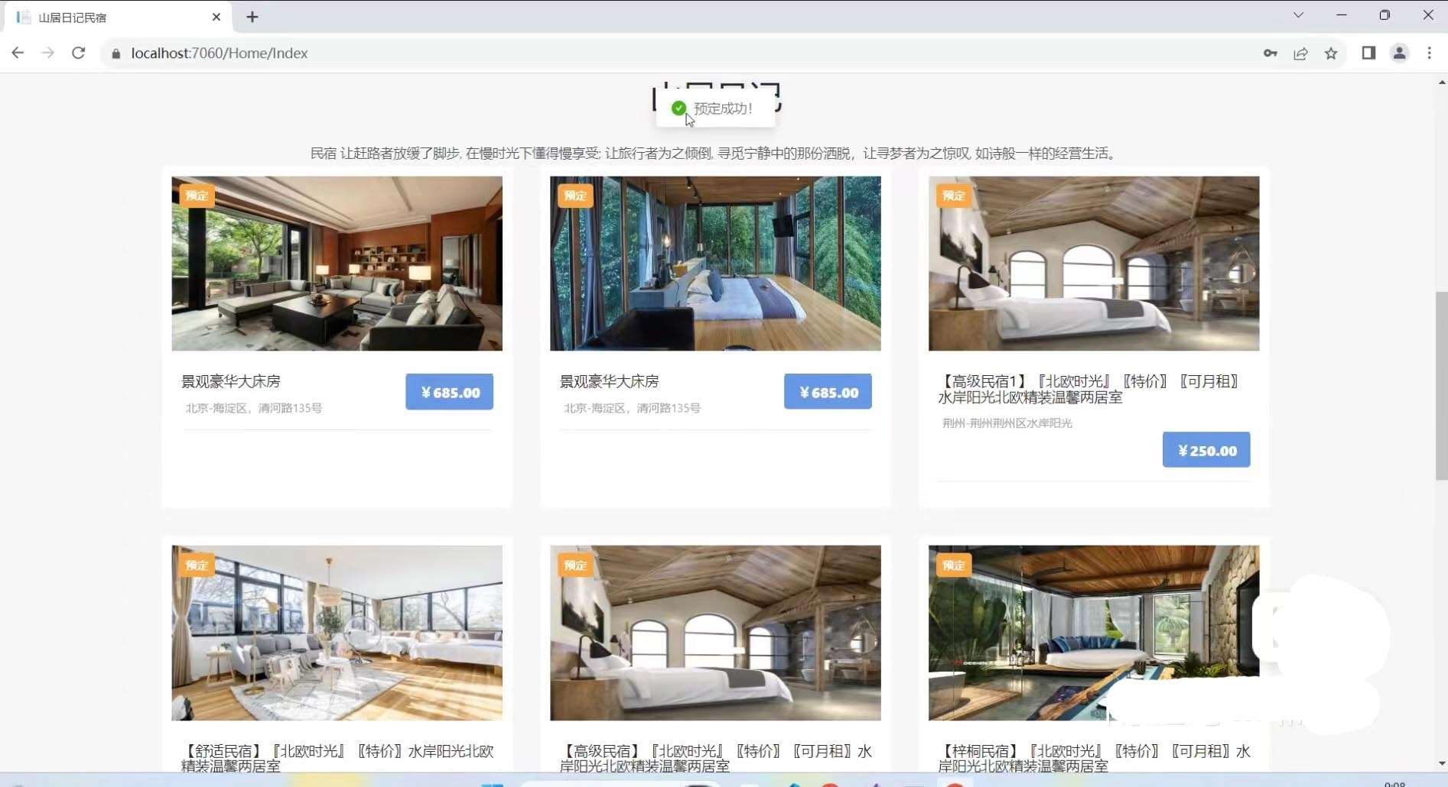Click 预定 tag on bottom 高级民宿 listing

click(575, 565)
